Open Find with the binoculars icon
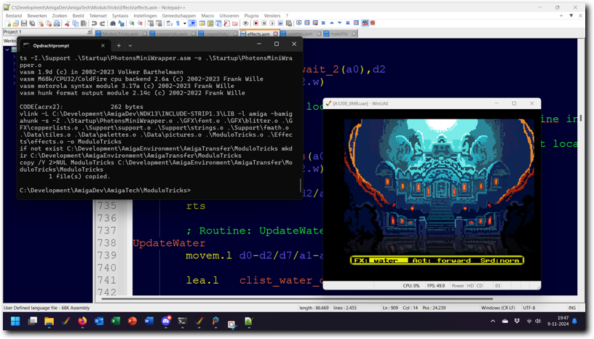Screen dimensions: 594x339 113,23
